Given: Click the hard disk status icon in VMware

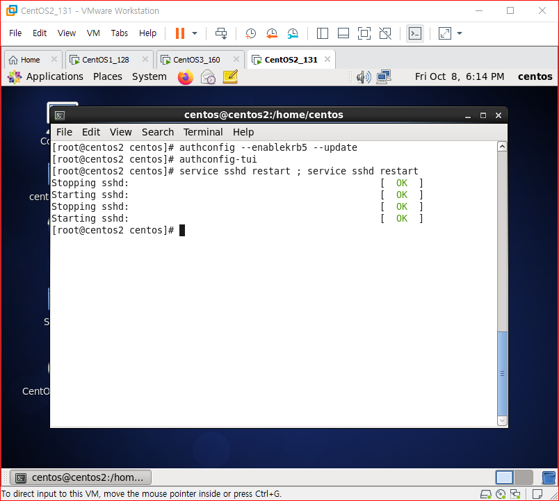Looking at the screenshot, I should [485, 494].
